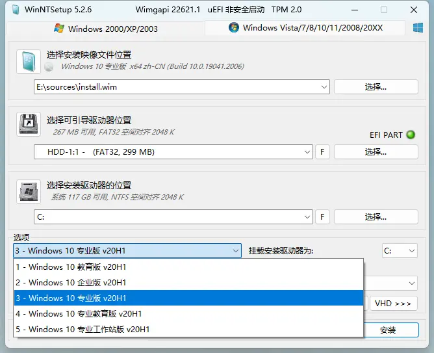Expand the partially hidden dropdown above VHD button

[411, 283]
